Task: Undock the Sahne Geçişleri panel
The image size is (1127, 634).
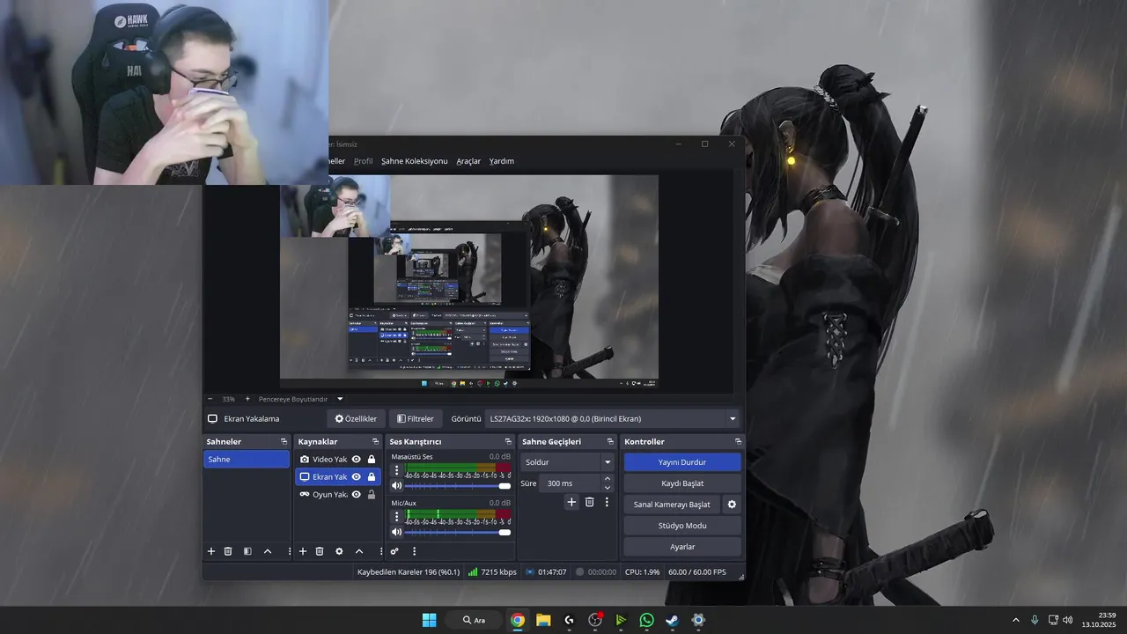Action: pos(610,442)
